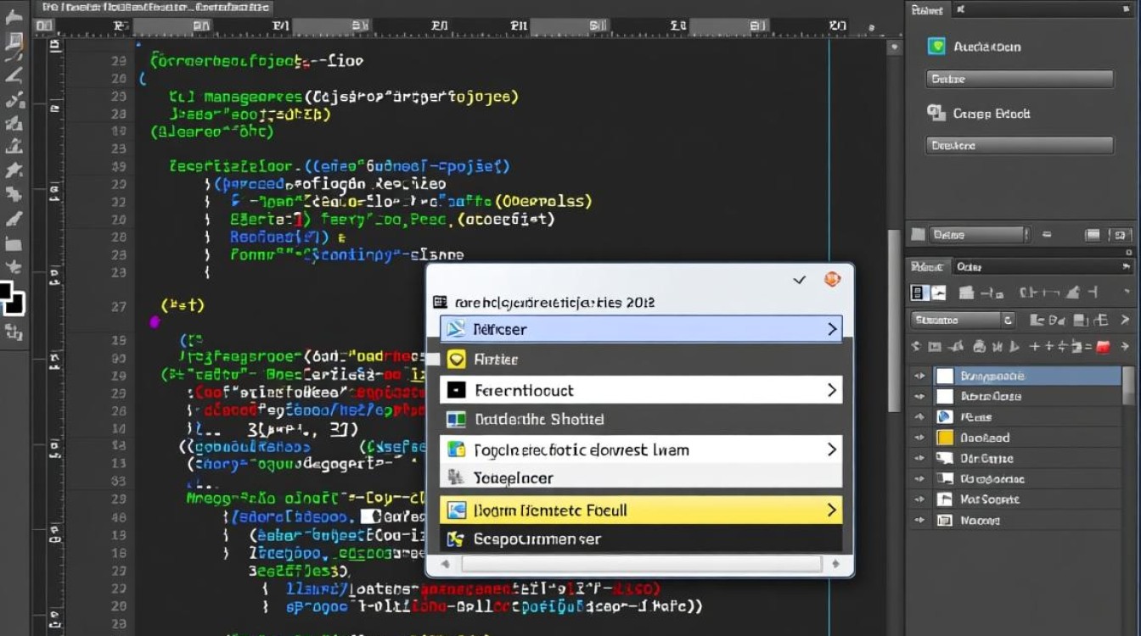Select the top arrow tool in left toolbar
1141x636 pixels.
[x=14, y=16]
